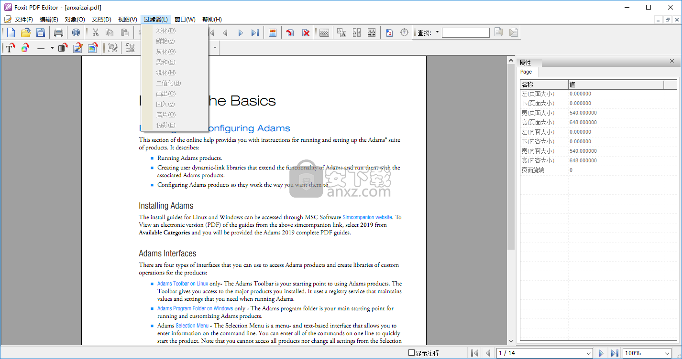
Task: Click the object selection frame icon
Action: click(x=130, y=48)
